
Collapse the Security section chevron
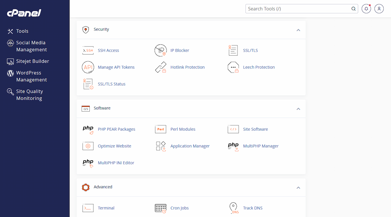[298, 30]
